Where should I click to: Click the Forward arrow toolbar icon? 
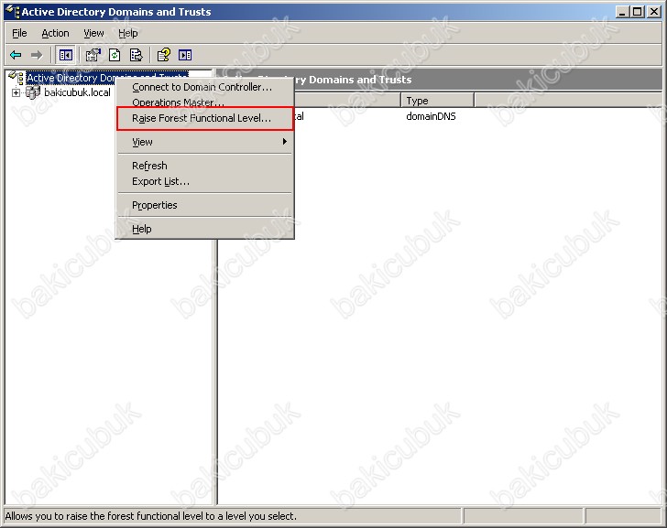(x=37, y=55)
